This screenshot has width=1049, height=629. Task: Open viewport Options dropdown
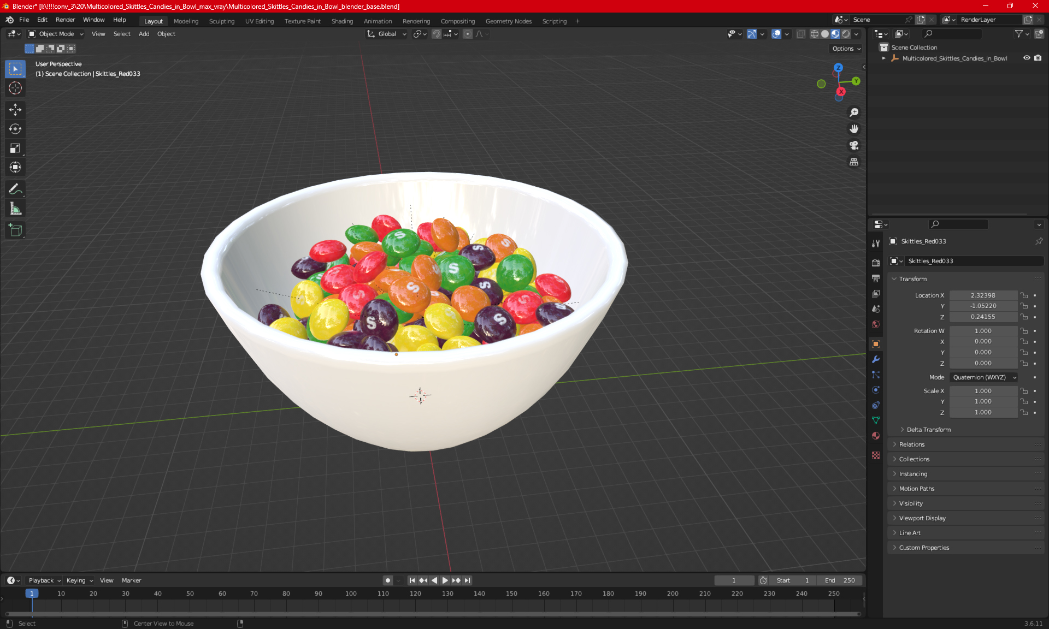[x=846, y=49]
